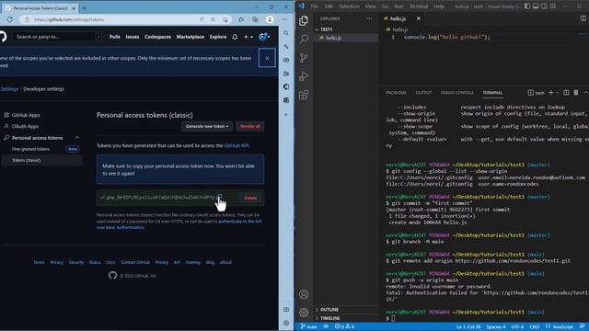This screenshot has width=589, height=331.
Task: Maximize the terminal panel with the chevron
Action: (585, 93)
